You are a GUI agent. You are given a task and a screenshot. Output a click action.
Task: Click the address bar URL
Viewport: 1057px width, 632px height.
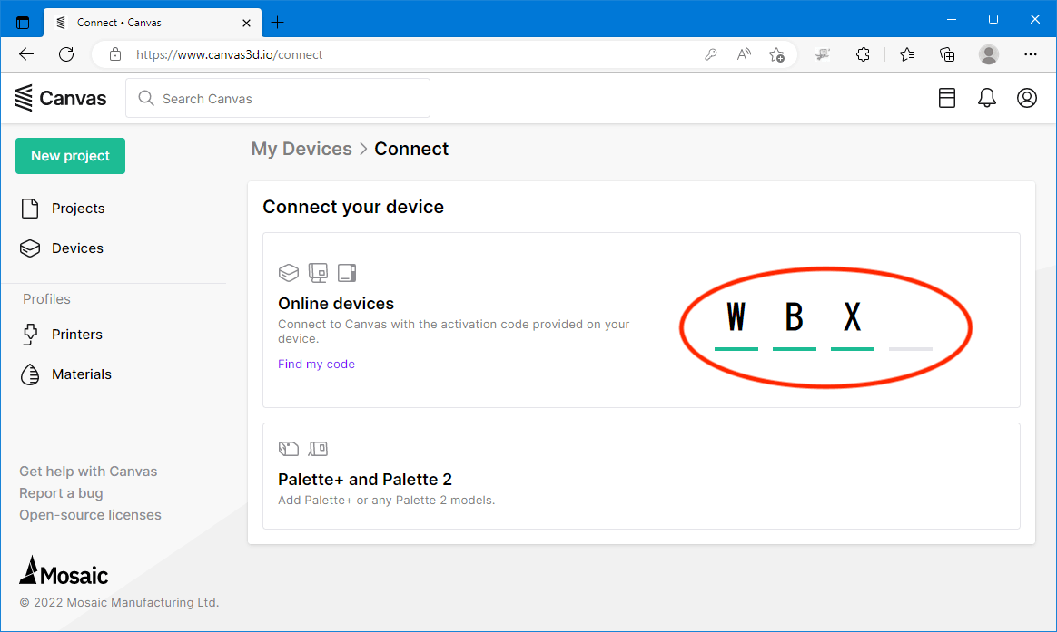point(229,54)
